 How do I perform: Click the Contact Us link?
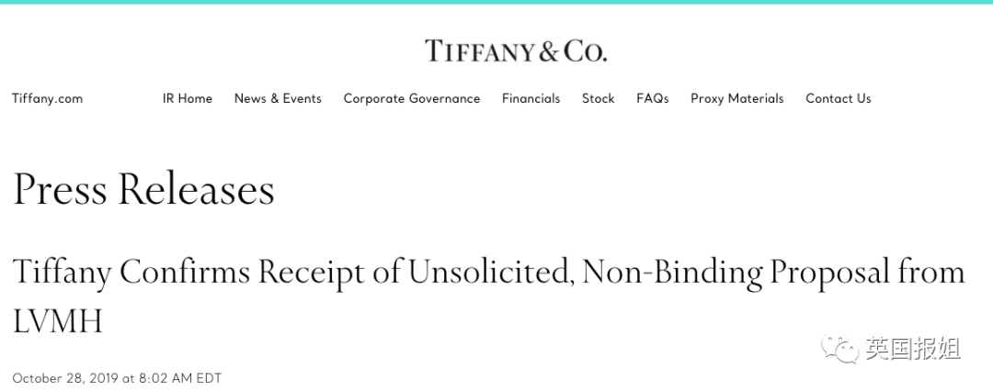(x=839, y=98)
